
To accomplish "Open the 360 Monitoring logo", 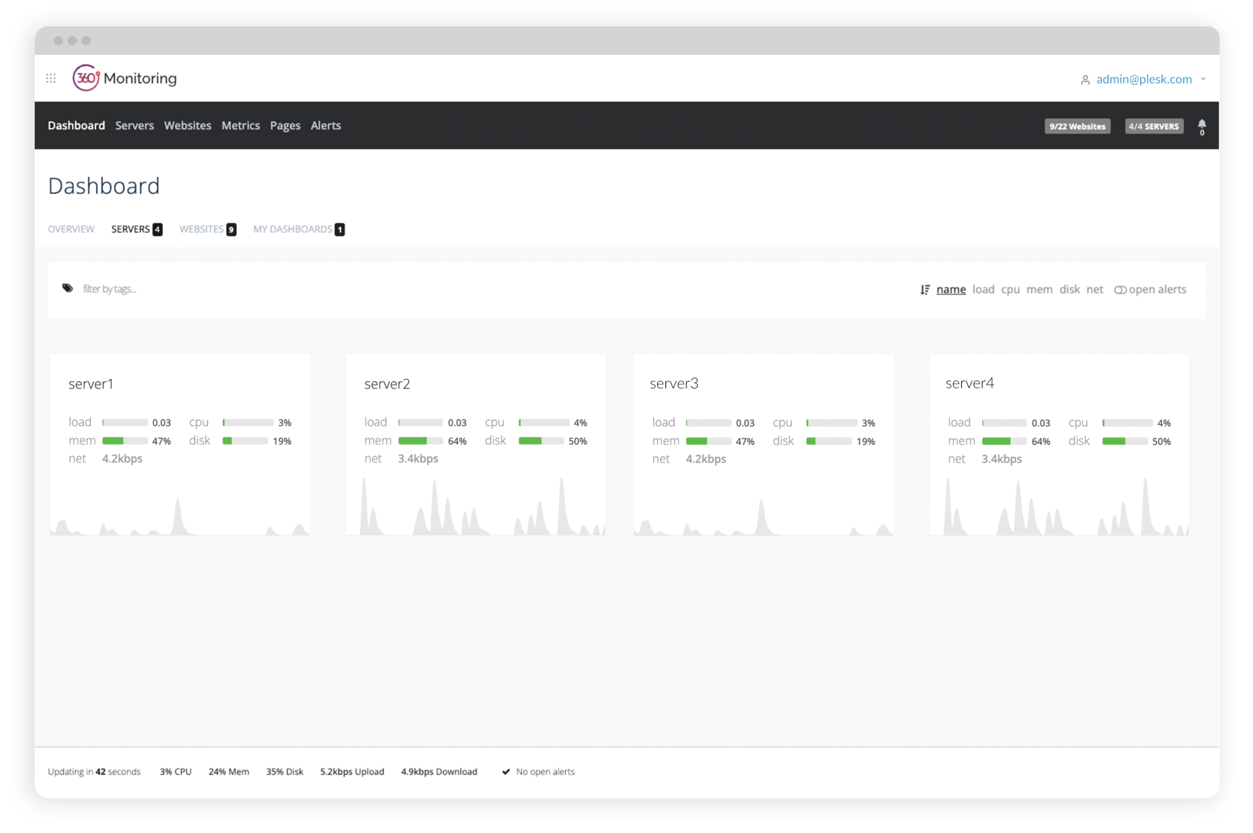I will (x=124, y=78).
